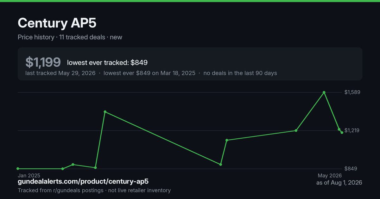Screen dimensions: 380x199
Task: Open the gundealalerts.com/product/century-ap5 link
Action: point(83,181)
